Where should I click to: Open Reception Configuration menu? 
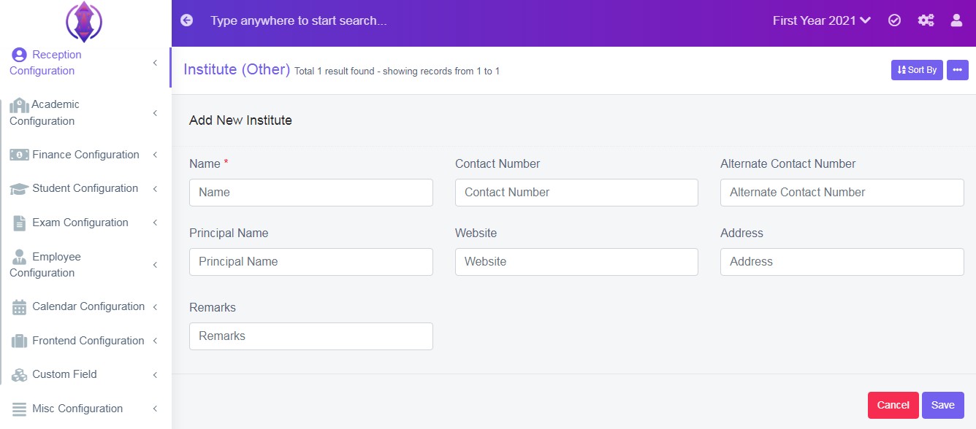pos(85,63)
